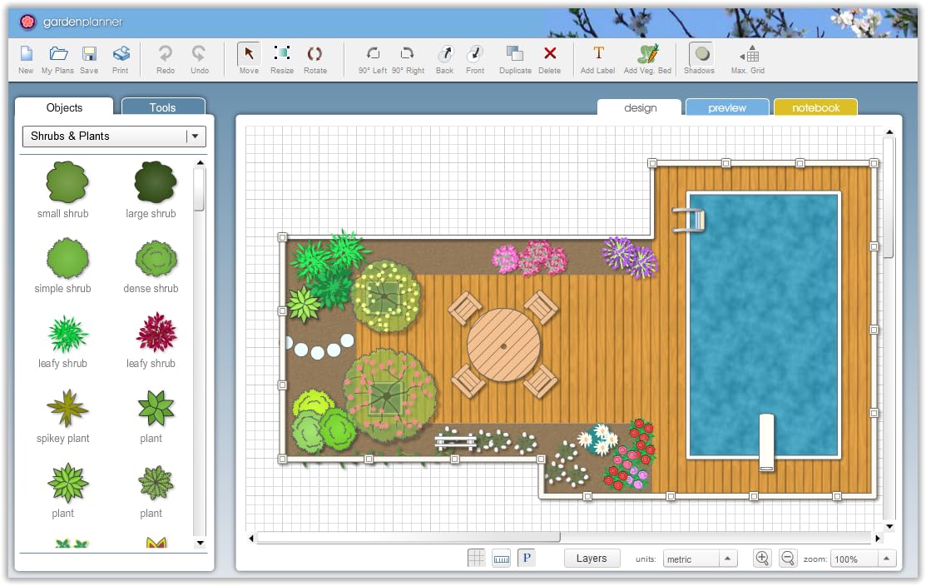Open the Shrubs & Plants category dropdown
The image size is (926, 586).
(x=196, y=137)
